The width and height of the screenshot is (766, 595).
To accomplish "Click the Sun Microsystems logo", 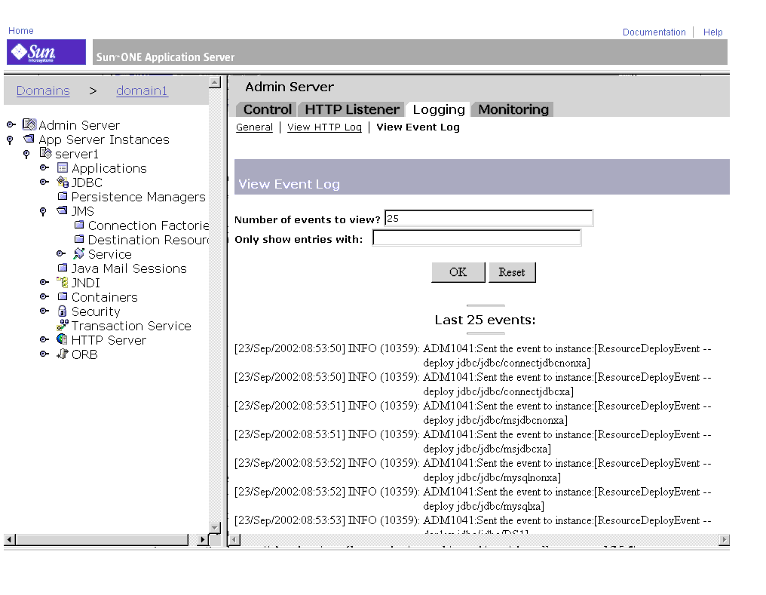I will pos(46,52).
